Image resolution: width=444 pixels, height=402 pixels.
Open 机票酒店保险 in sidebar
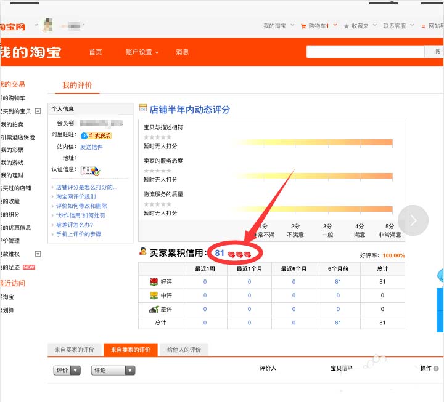17,137
